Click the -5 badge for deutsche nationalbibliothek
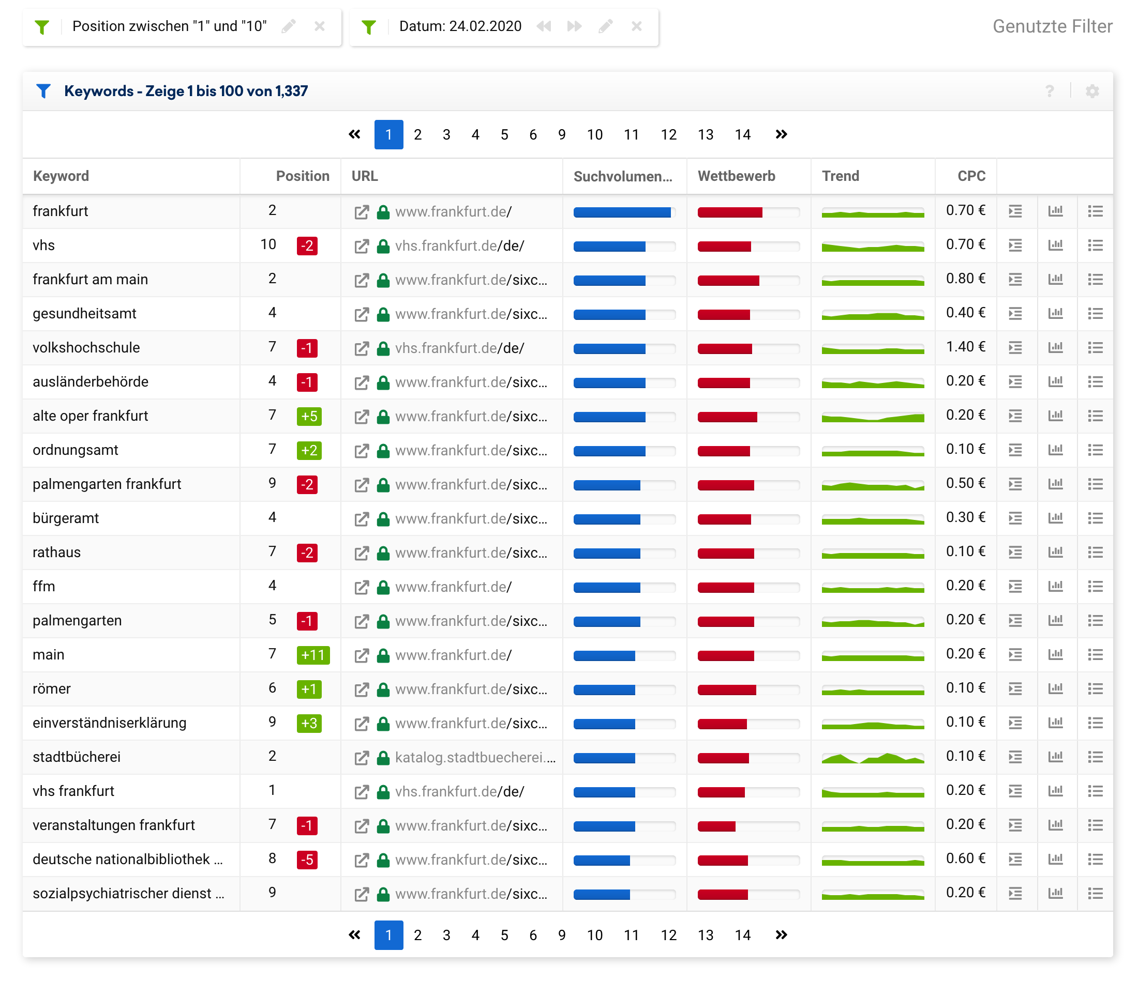The width and height of the screenshot is (1138, 982). [307, 860]
